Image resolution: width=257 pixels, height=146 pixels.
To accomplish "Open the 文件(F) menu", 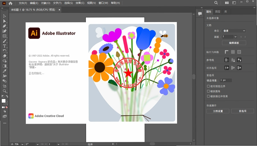I will pyautogui.click(x=23, y=3).
